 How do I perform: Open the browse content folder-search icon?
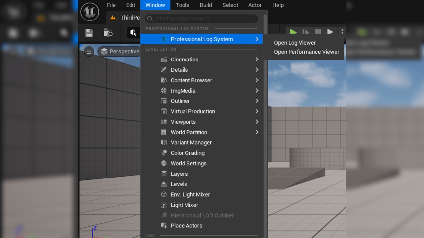pyautogui.click(x=108, y=33)
